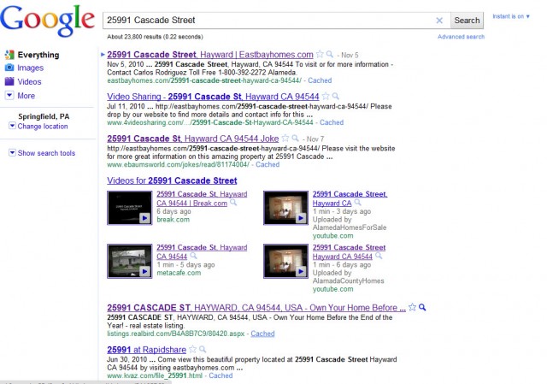Click the More label in sidebar
The height and width of the screenshot is (384, 547).
click(26, 96)
